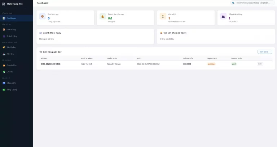
Task: Click the package icon on Đơn hôm nay card
Action: click(43, 17)
